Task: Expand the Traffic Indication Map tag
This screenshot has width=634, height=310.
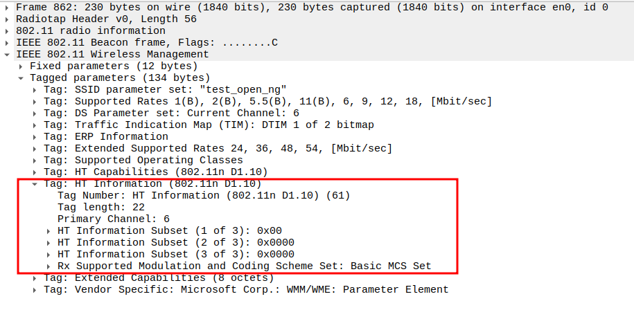Action: pos(35,125)
